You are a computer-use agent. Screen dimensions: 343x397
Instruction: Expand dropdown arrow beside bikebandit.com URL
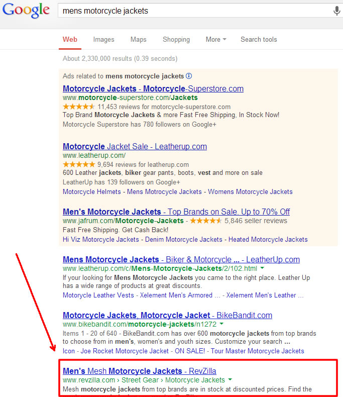coord(221,324)
